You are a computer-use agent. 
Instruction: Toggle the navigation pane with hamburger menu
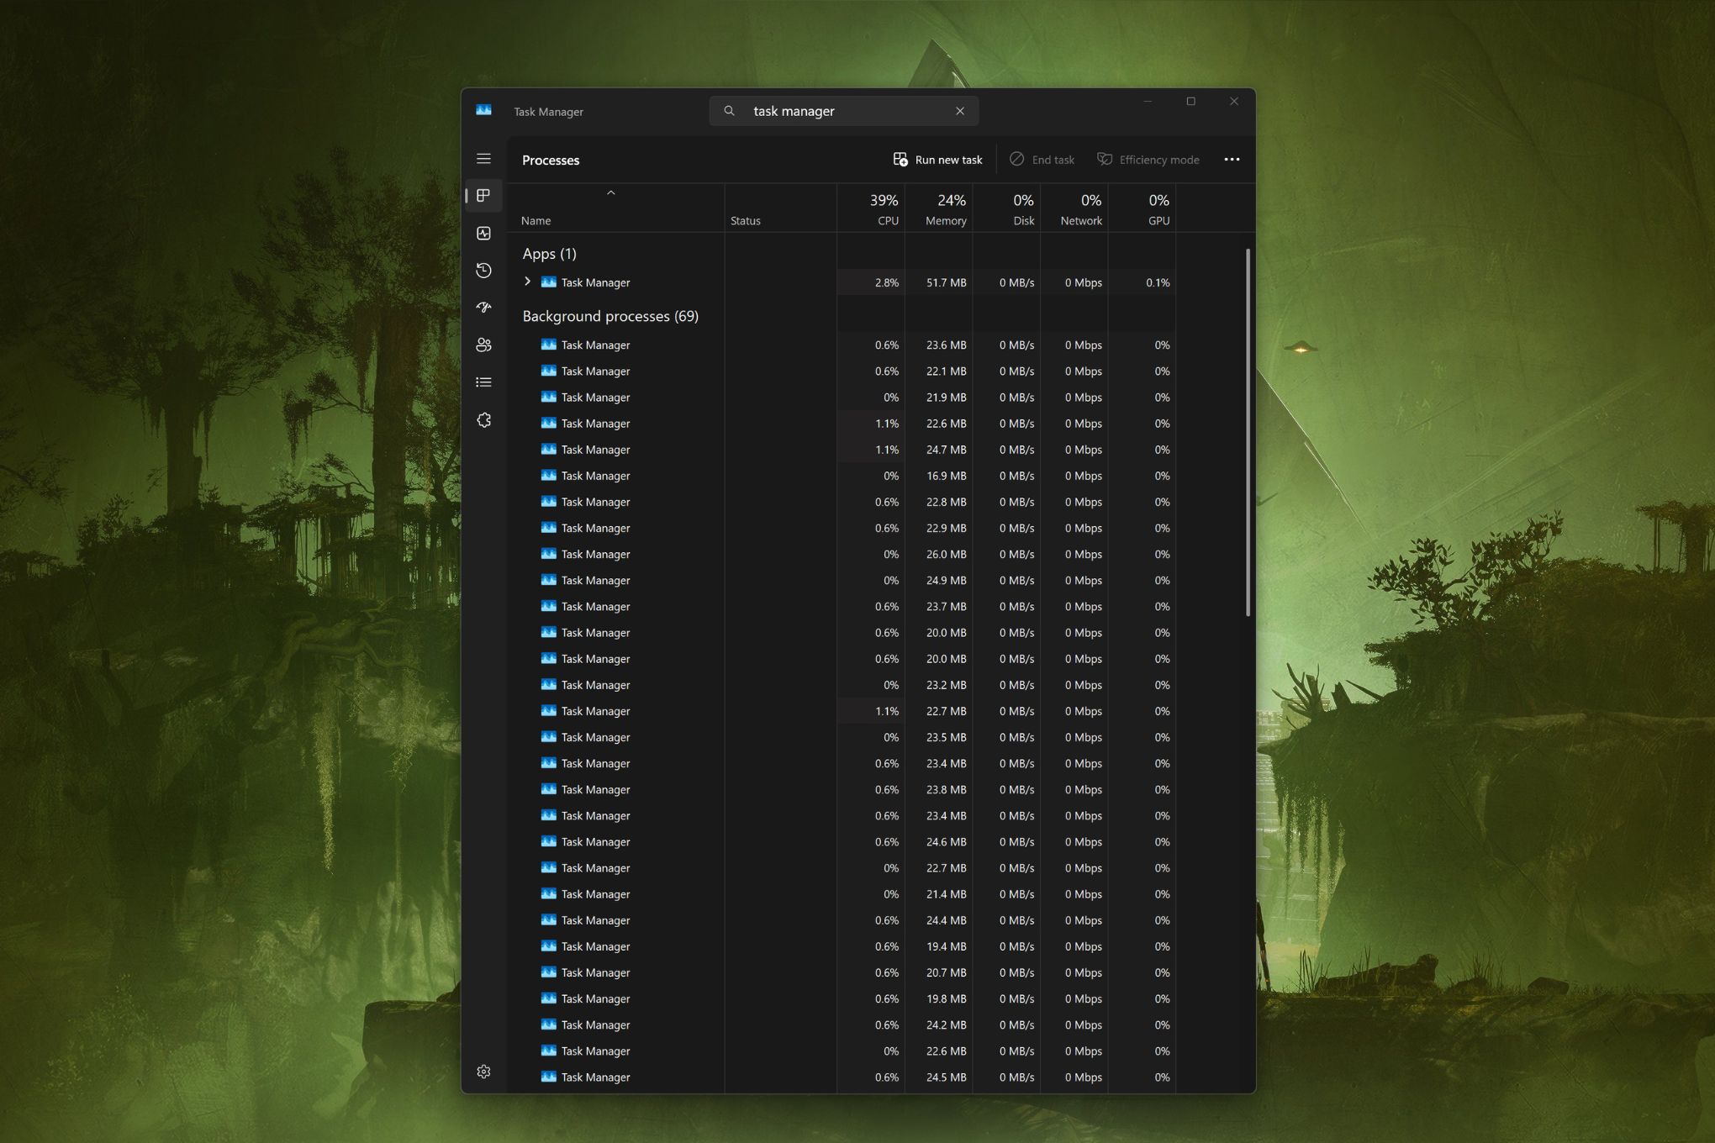coord(484,158)
